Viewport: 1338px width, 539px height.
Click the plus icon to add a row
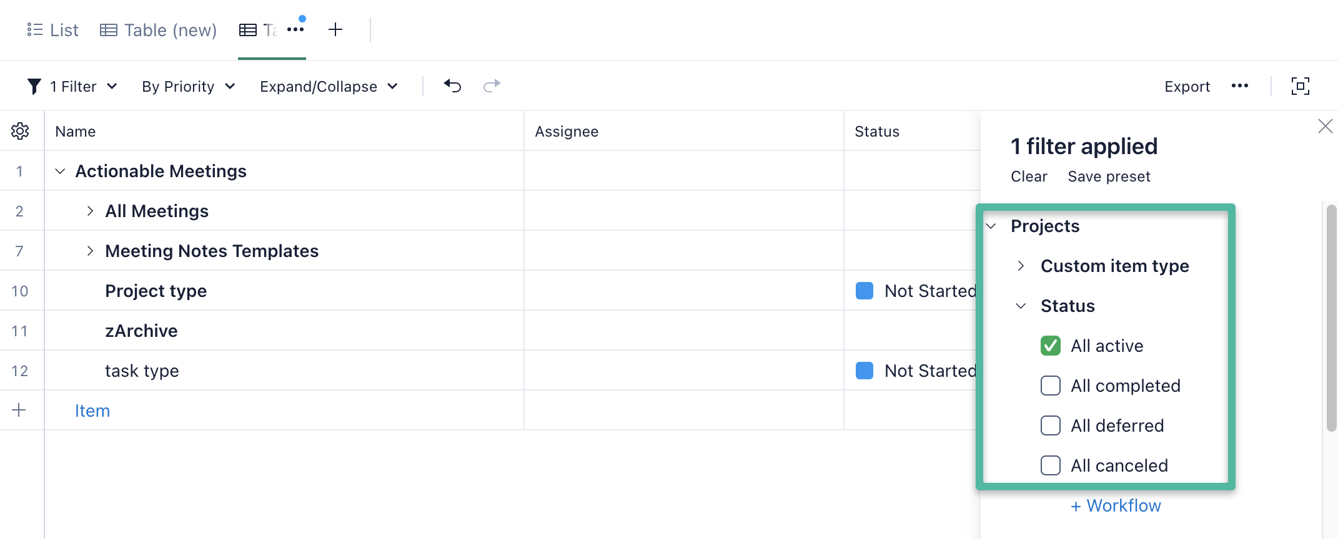pos(19,410)
